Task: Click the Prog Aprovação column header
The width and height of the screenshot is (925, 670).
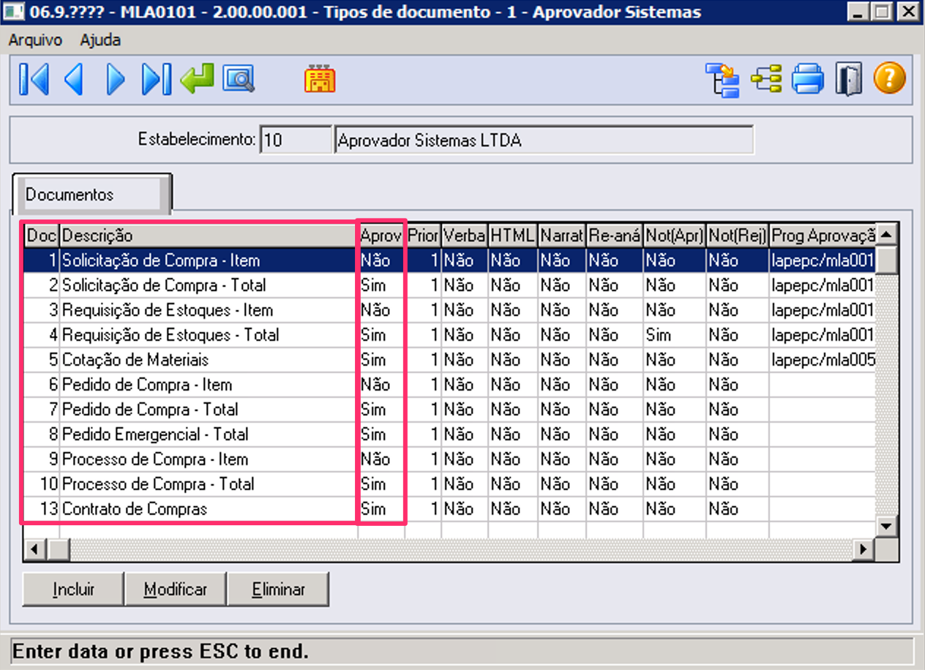Action: pos(823,236)
